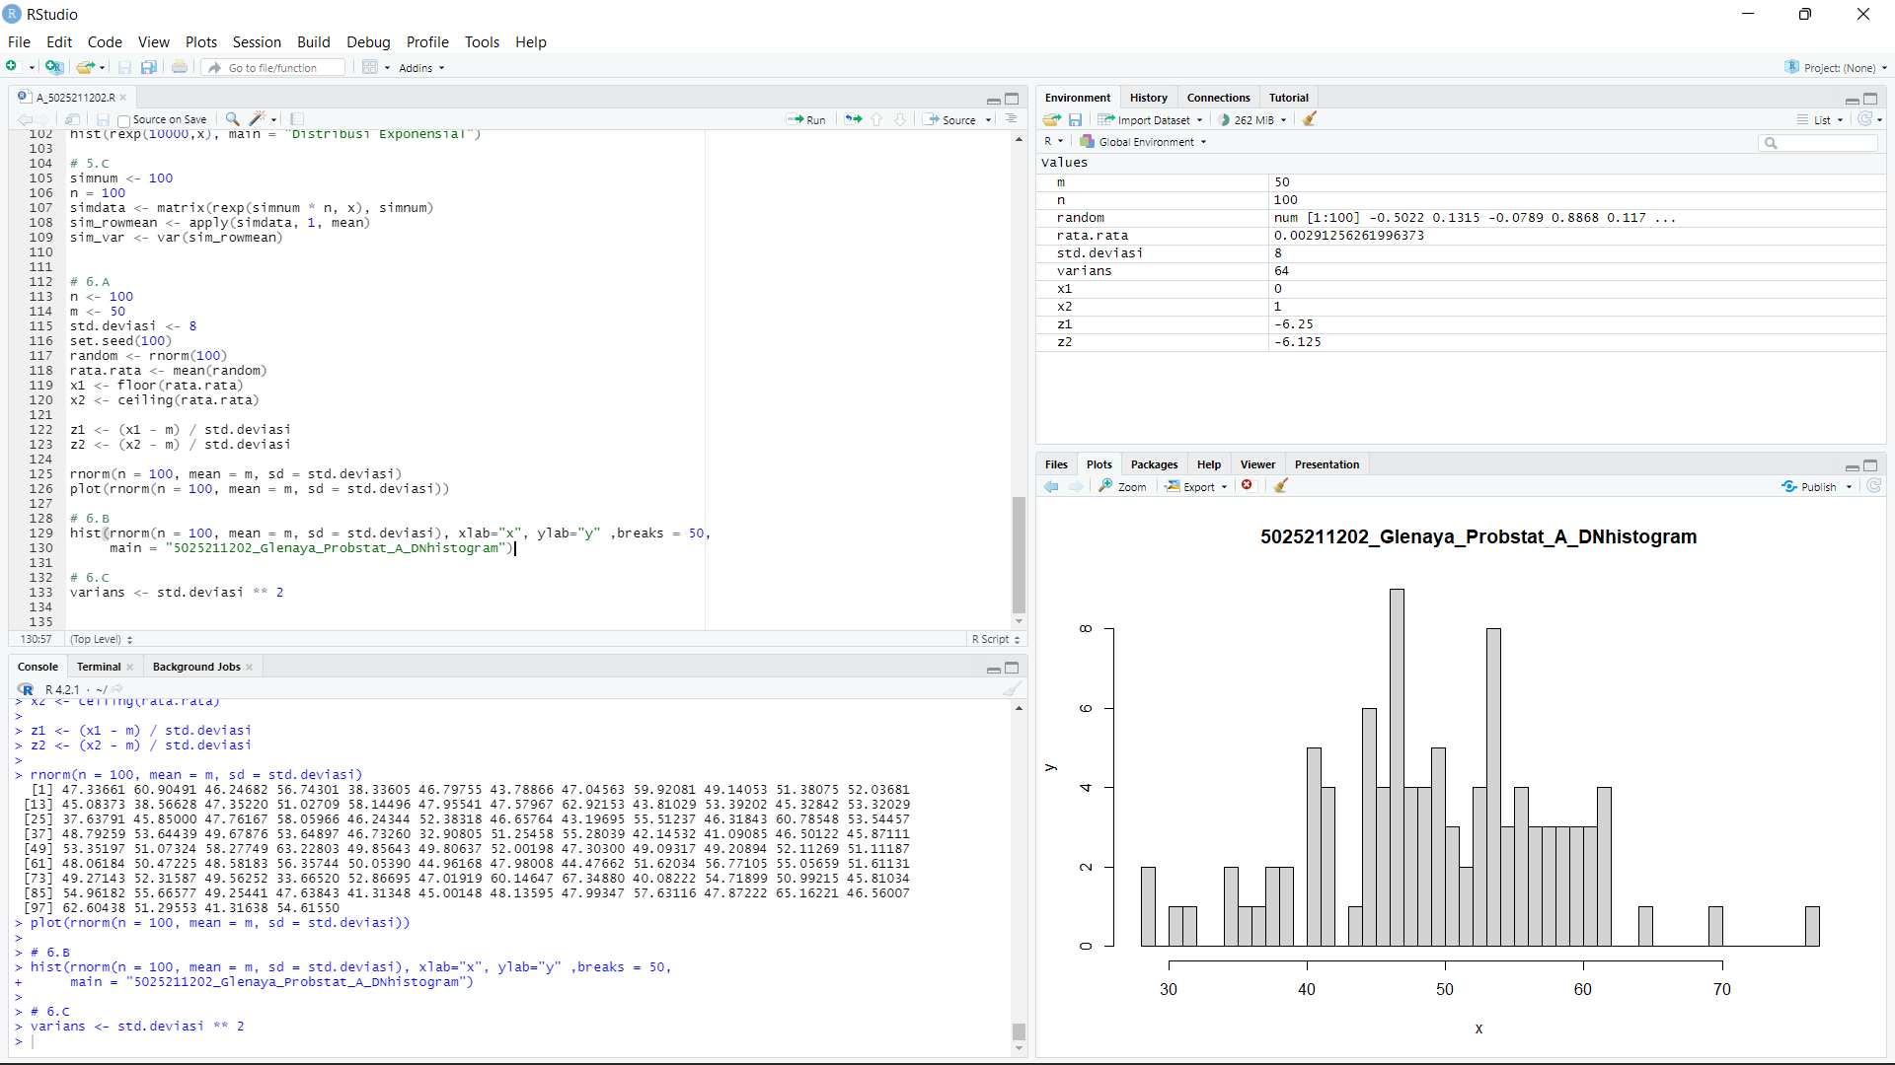
Task: Zoom the current plot
Action: pos(1123,486)
